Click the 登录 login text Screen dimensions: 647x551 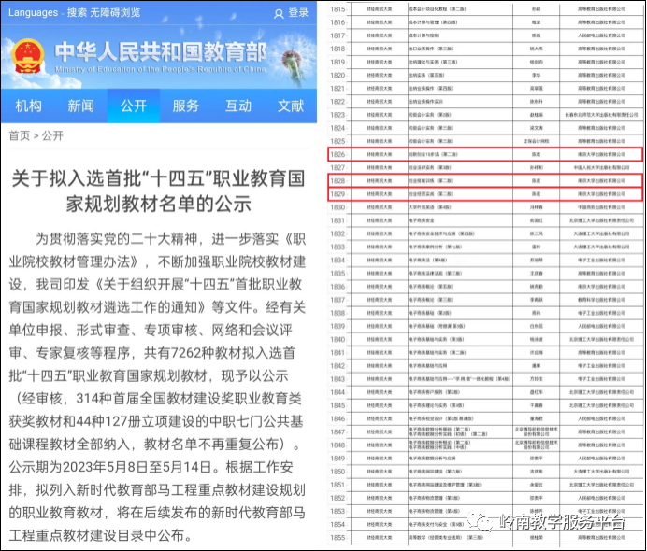(298, 13)
